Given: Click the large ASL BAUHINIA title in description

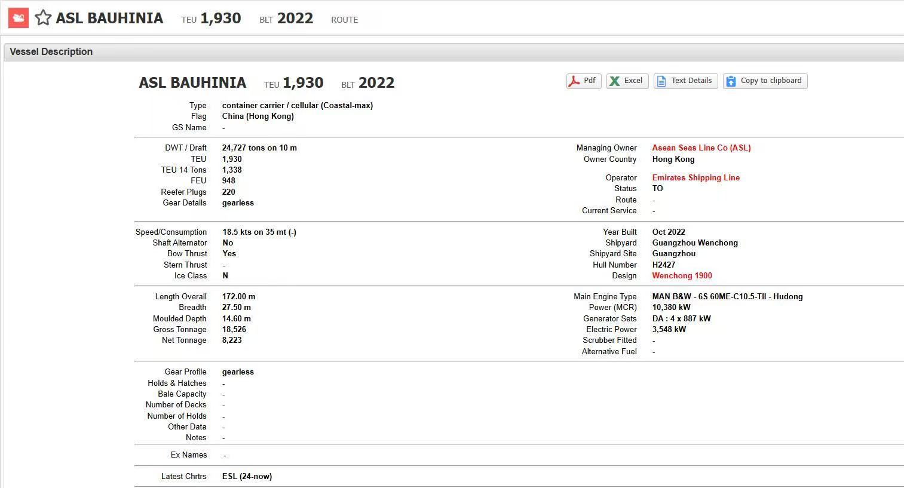Looking at the screenshot, I should point(192,83).
